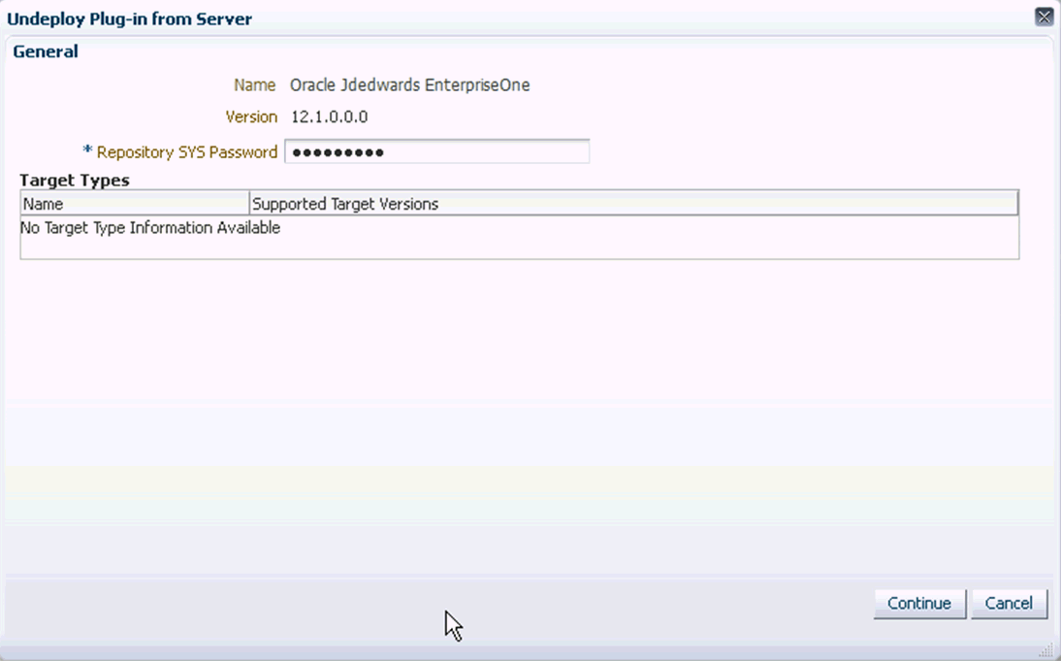Select version value 12.1.0.0.0
Image resolution: width=1061 pixels, height=661 pixels.
click(x=330, y=117)
